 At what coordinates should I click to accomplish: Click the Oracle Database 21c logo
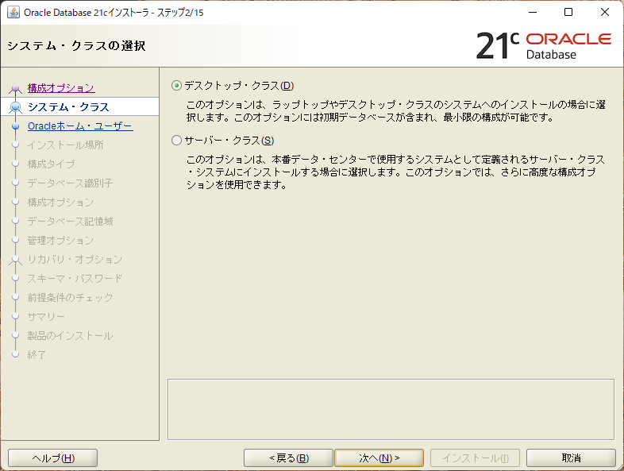543,46
